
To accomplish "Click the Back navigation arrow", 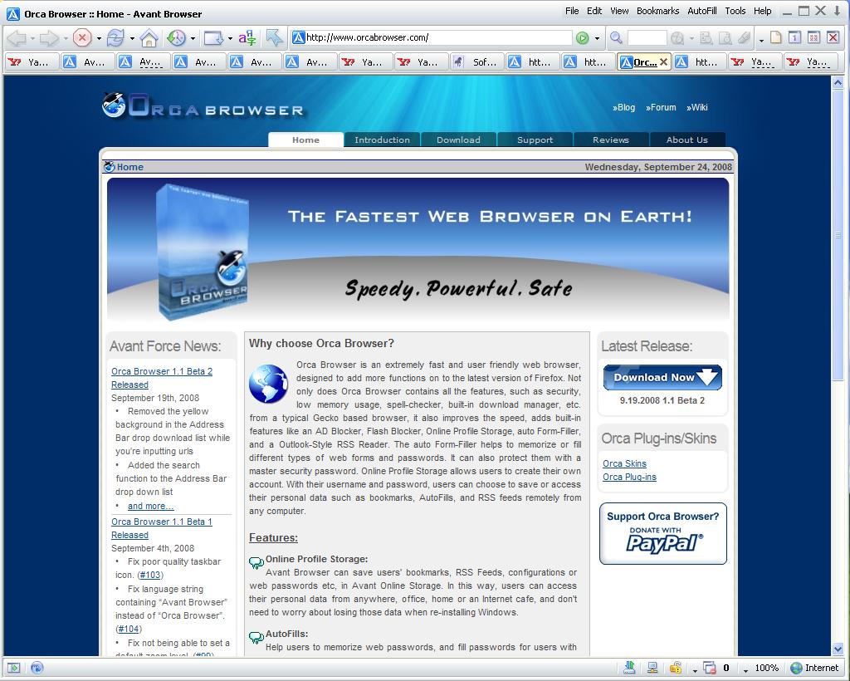I will click(17, 38).
